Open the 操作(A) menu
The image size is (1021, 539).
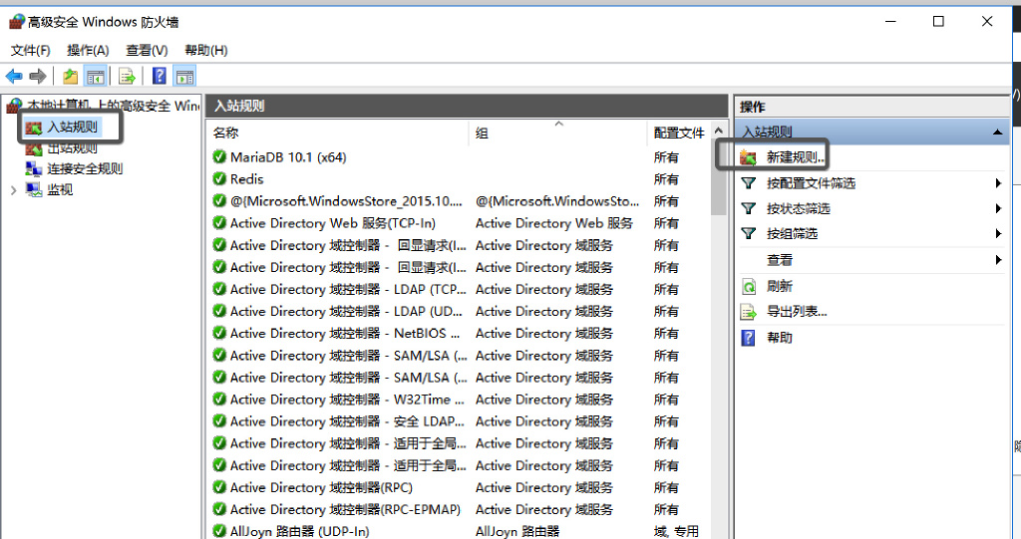(x=88, y=50)
